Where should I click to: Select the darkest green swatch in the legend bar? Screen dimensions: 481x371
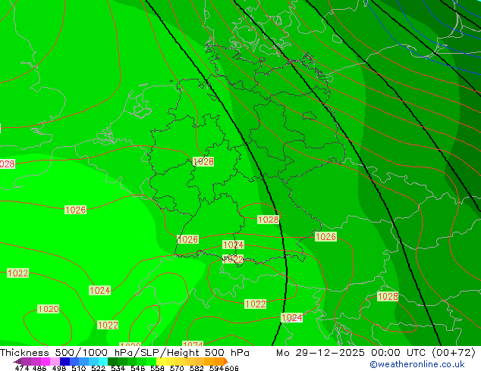112,361
